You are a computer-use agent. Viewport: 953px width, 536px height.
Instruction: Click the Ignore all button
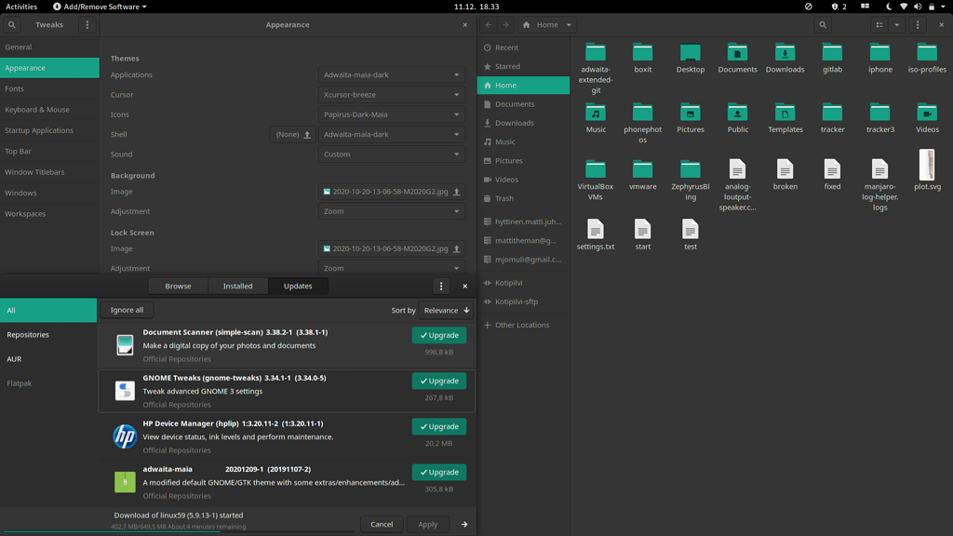click(127, 310)
